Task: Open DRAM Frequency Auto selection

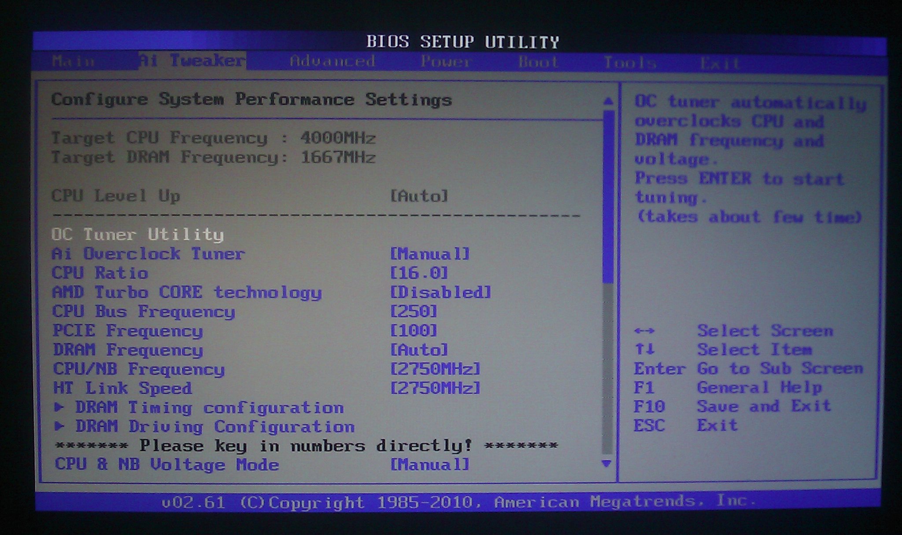Action: pyautogui.click(x=419, y=350)
